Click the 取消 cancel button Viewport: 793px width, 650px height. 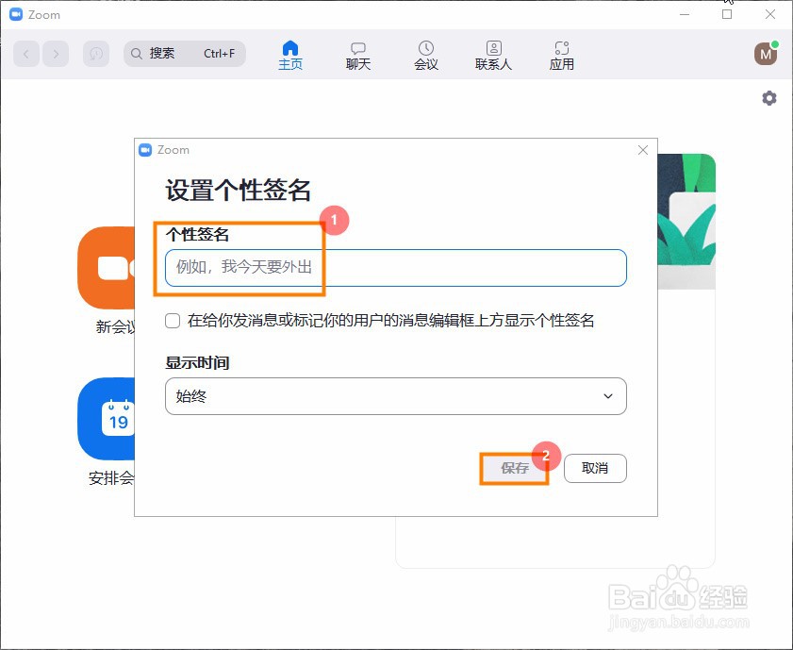595,469
